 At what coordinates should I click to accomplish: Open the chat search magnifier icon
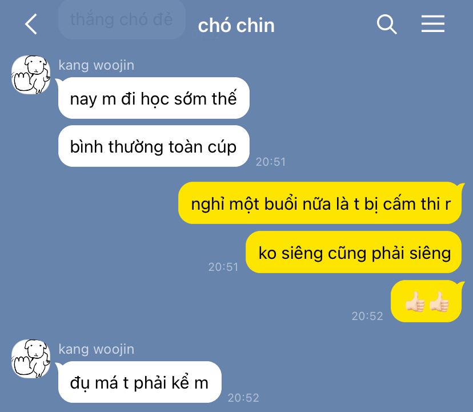point(387,24)
